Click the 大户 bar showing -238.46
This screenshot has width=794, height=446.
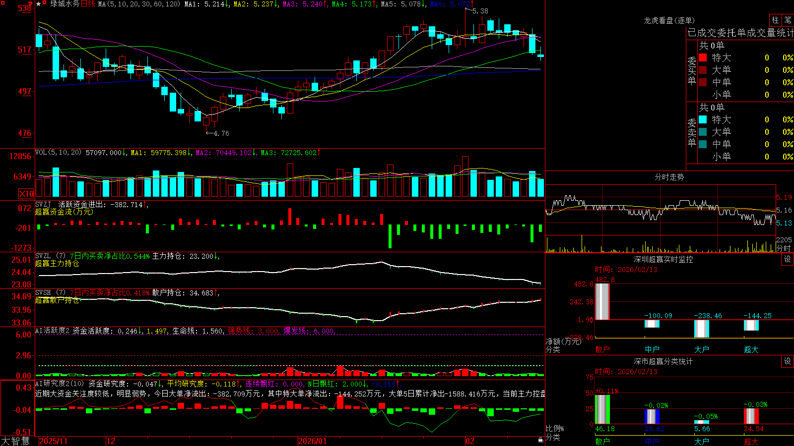[x=702, y=329]
